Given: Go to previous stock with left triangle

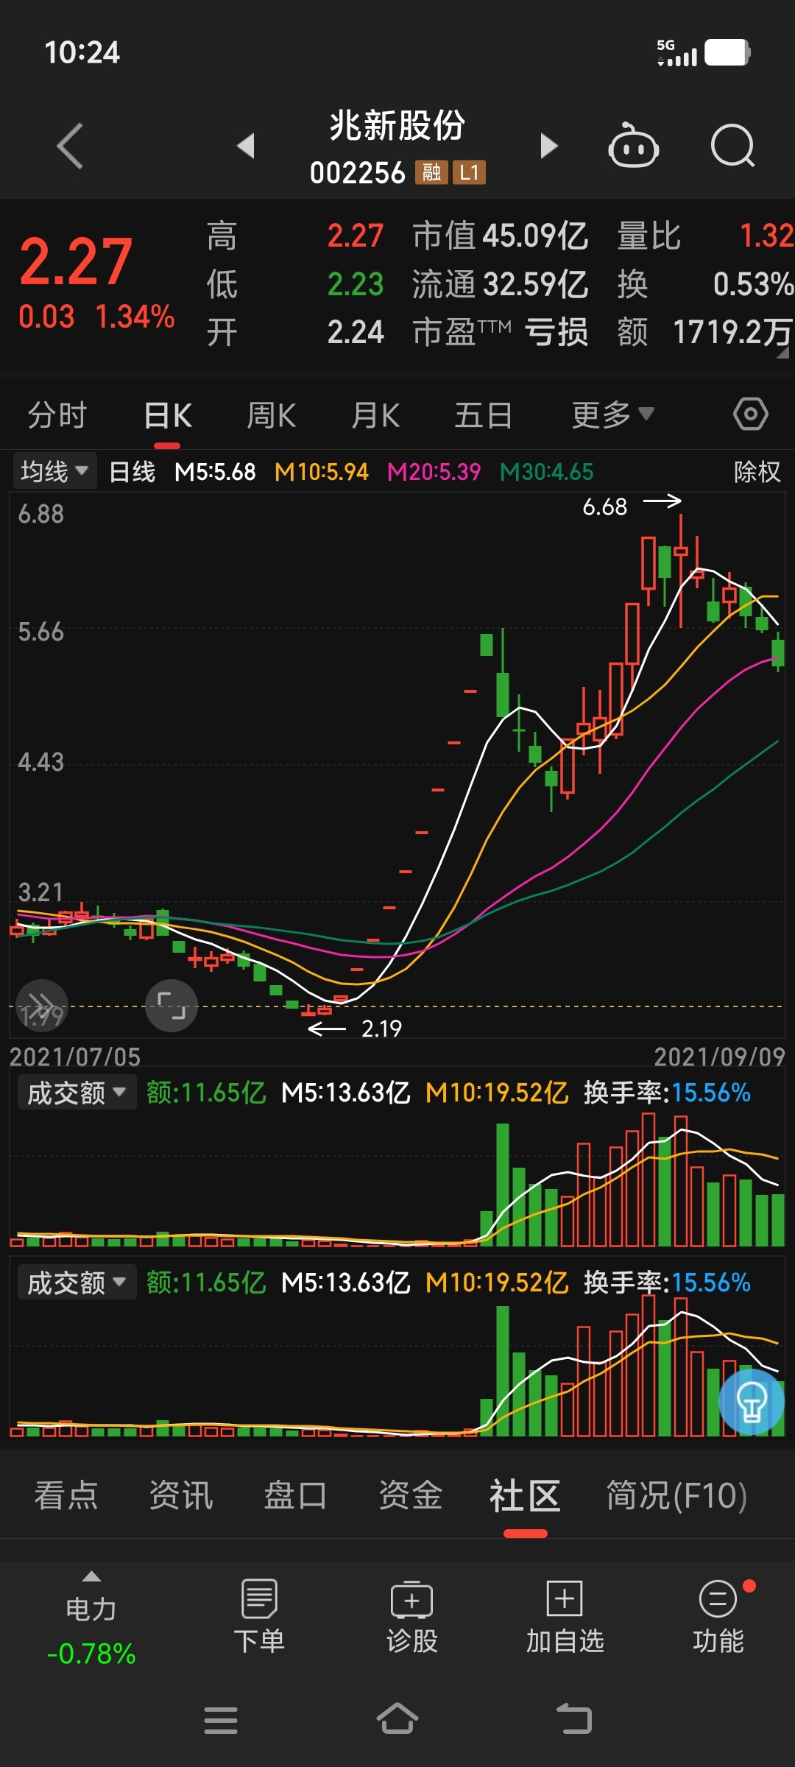Looking at the screenshot, I should pyautogui.click(x=246, y=146).
